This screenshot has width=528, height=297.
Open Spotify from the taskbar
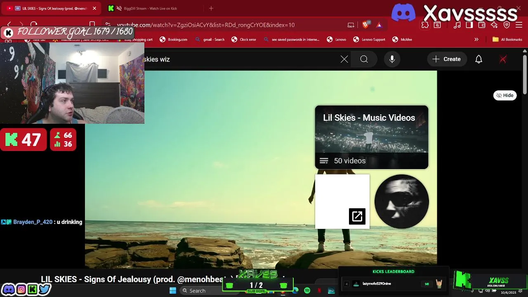tap(307, 291)
